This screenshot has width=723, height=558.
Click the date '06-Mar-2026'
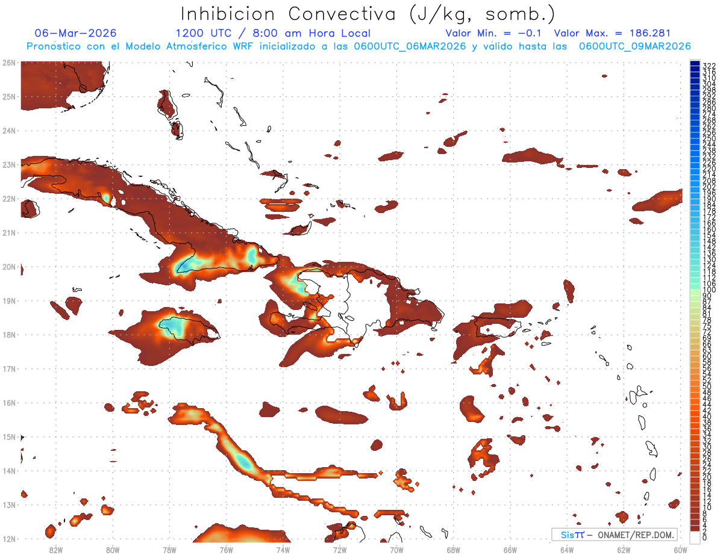(x=76, y=33)
